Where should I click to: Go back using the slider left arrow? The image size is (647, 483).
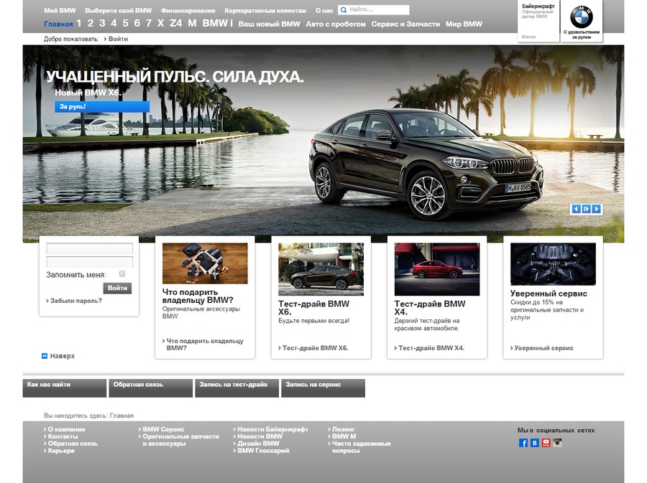pyautogui.click(x=576, y=209)
